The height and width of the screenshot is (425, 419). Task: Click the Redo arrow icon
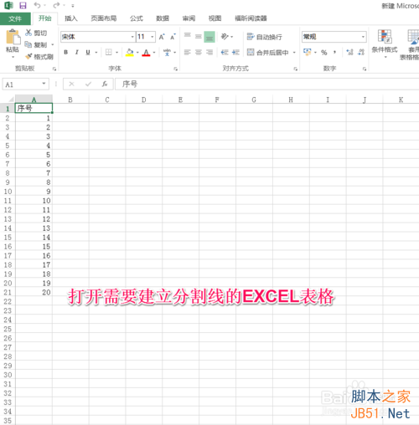56,5
